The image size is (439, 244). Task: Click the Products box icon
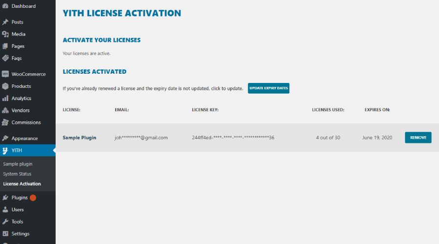(5, 86)
